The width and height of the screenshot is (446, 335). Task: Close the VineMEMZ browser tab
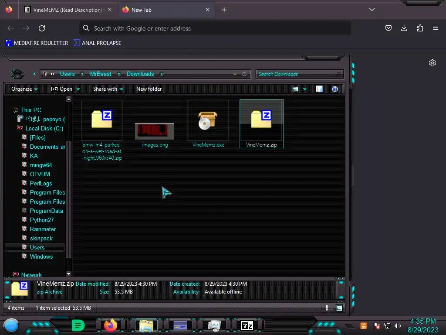point(110,10)
